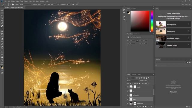Select the Horizontal Type tool
Image resolution: width=192 pixels, height=108 pixels.
pos(2,49)
